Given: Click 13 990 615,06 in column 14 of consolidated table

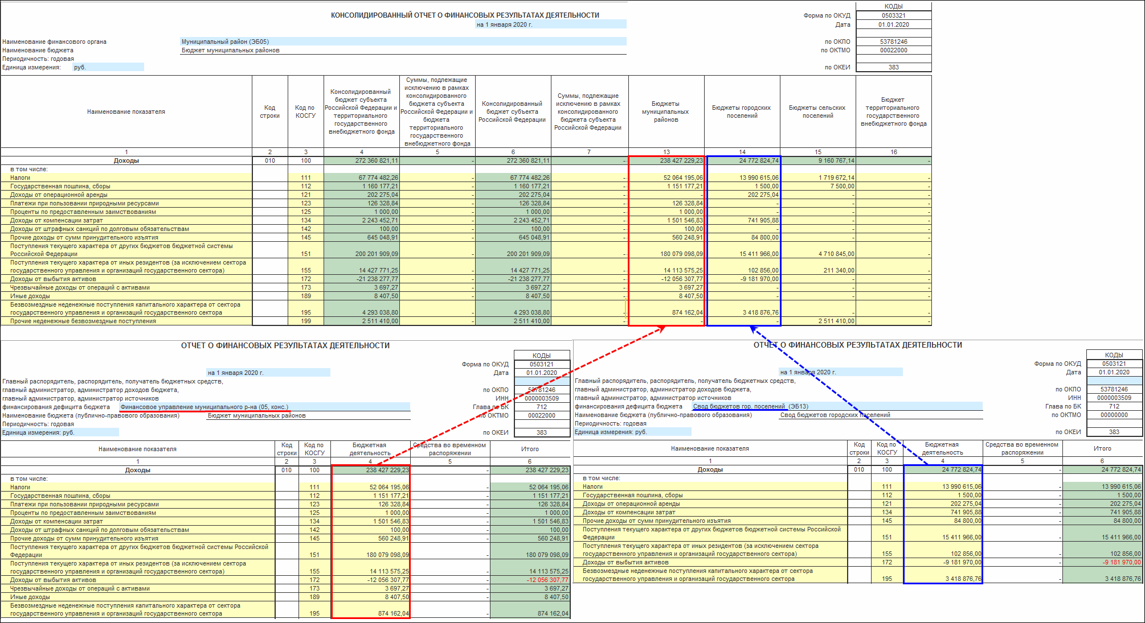Looking at the screenshot, I should [743, 178].
